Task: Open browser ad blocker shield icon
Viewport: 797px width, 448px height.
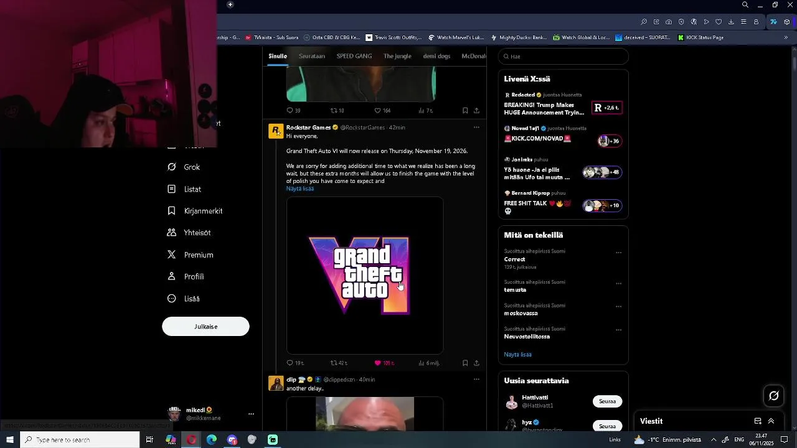Action: (x=681, y=22)
